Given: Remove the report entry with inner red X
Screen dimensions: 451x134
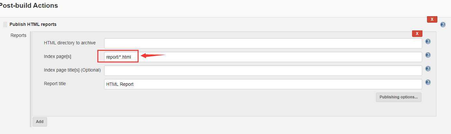Looking at the screenshot, I should (417, 34).
